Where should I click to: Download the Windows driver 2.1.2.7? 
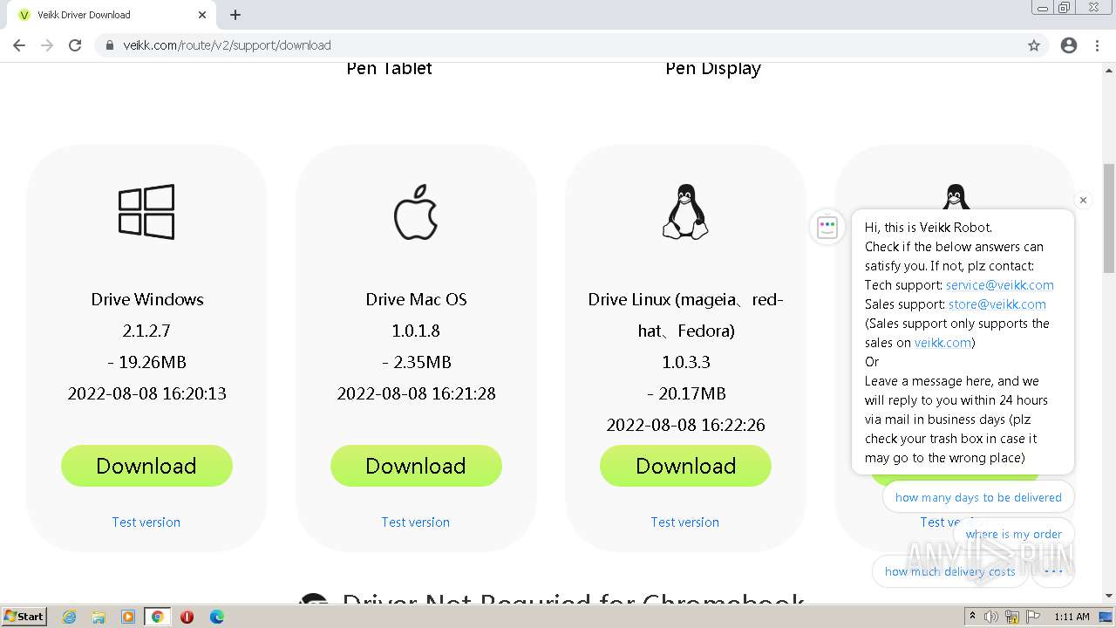coord(146,466)
